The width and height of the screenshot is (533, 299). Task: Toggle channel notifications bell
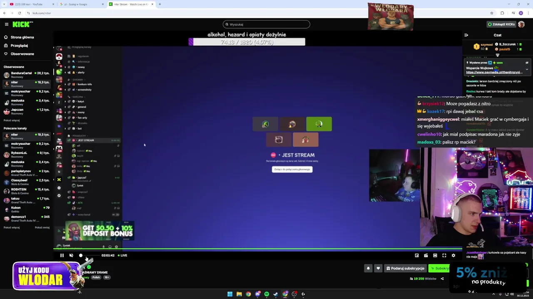[368, 268]
